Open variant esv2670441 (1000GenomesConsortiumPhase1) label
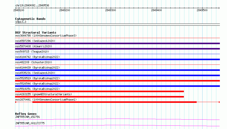Screen dimensions: 227x129 pos(46,100)
